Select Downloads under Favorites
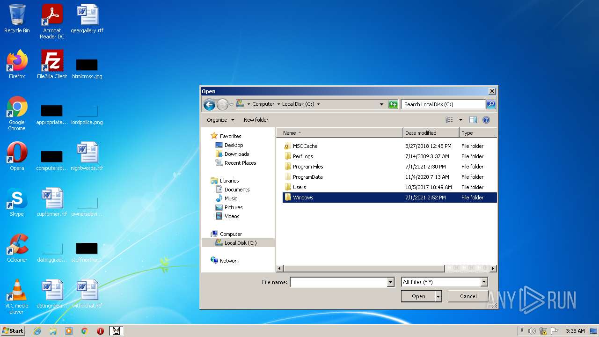This screenshot has width=599, height=337. coord(232,154)
